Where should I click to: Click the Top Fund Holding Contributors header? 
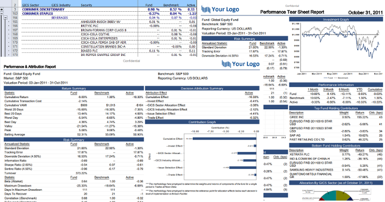tap(336, 108)
